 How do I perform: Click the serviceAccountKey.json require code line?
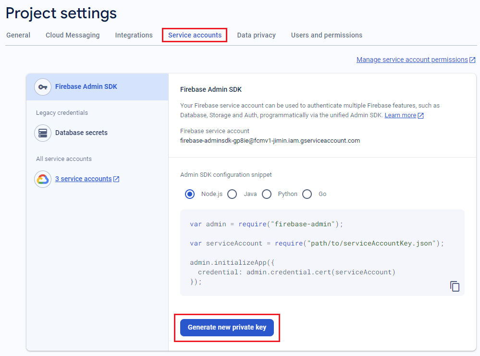[x=317, y=244]
